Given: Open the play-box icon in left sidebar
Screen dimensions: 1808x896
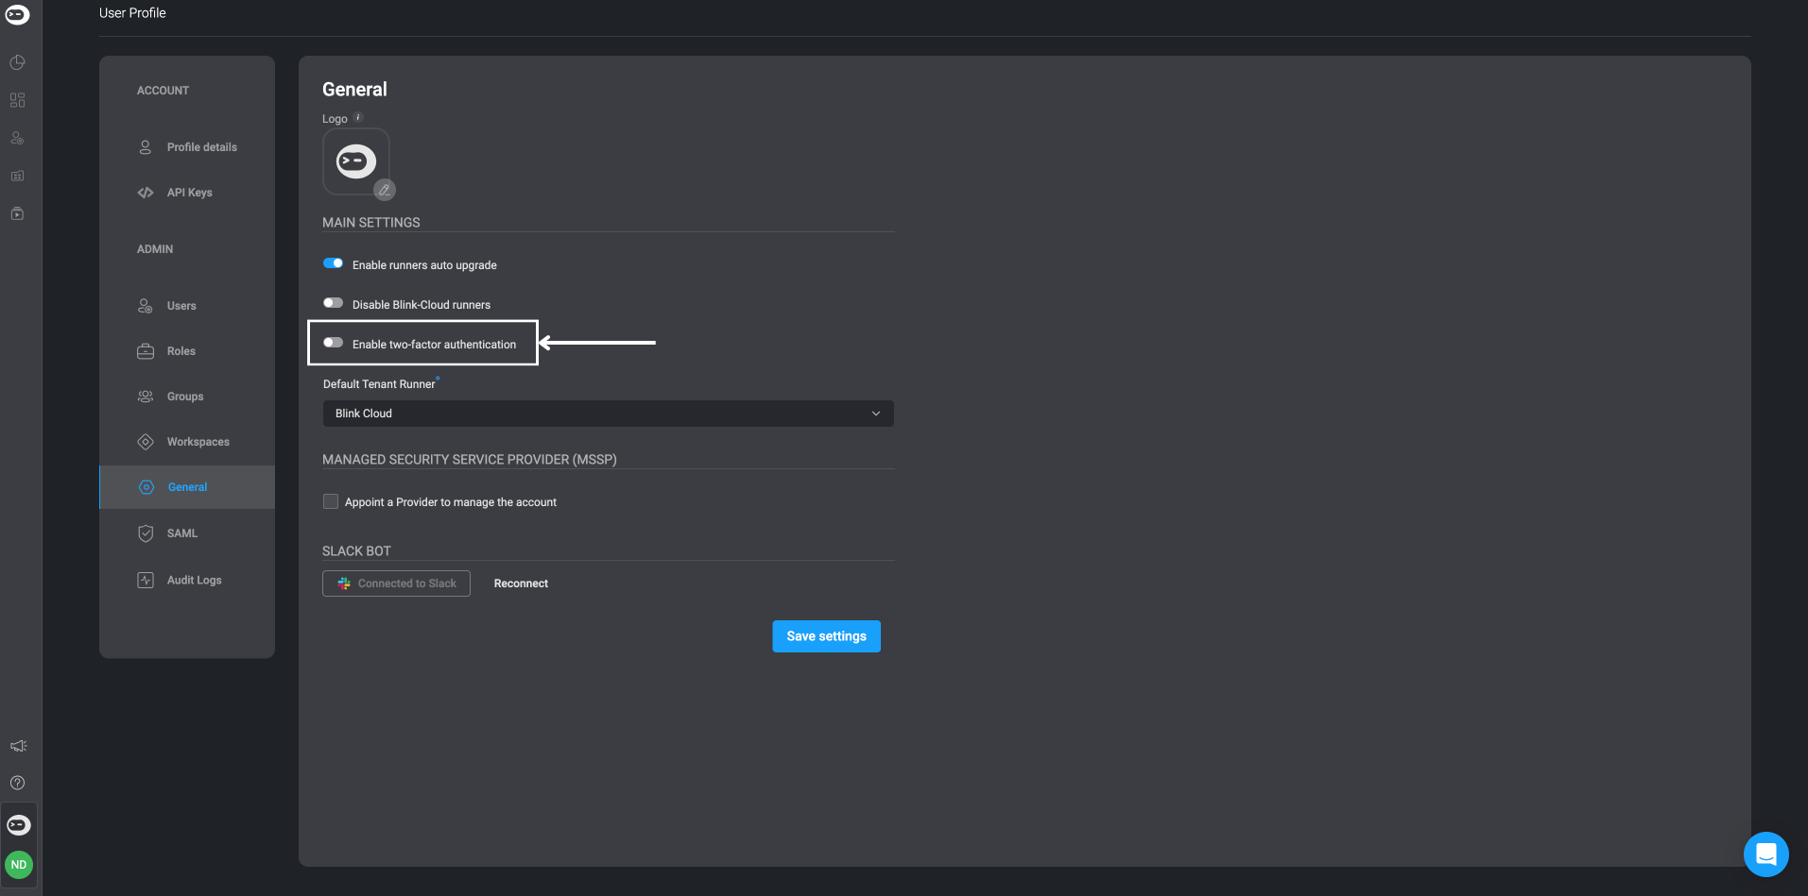Looking at the screenshot, I should (x=17, y=213).
